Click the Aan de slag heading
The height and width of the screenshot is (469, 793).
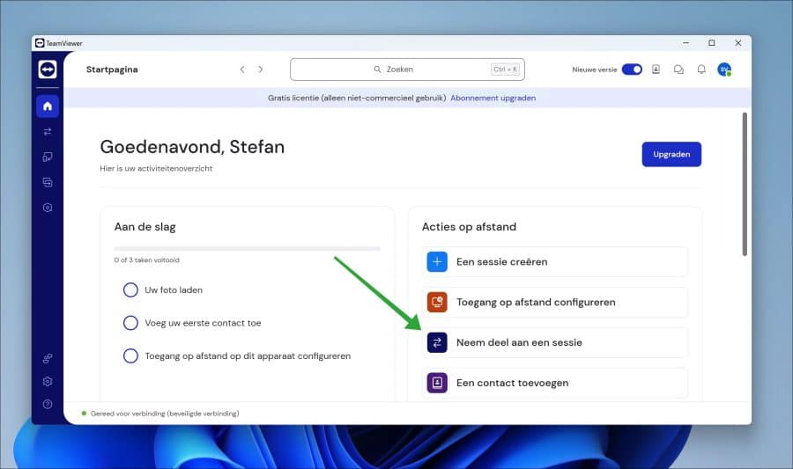[x=145, y=227]
